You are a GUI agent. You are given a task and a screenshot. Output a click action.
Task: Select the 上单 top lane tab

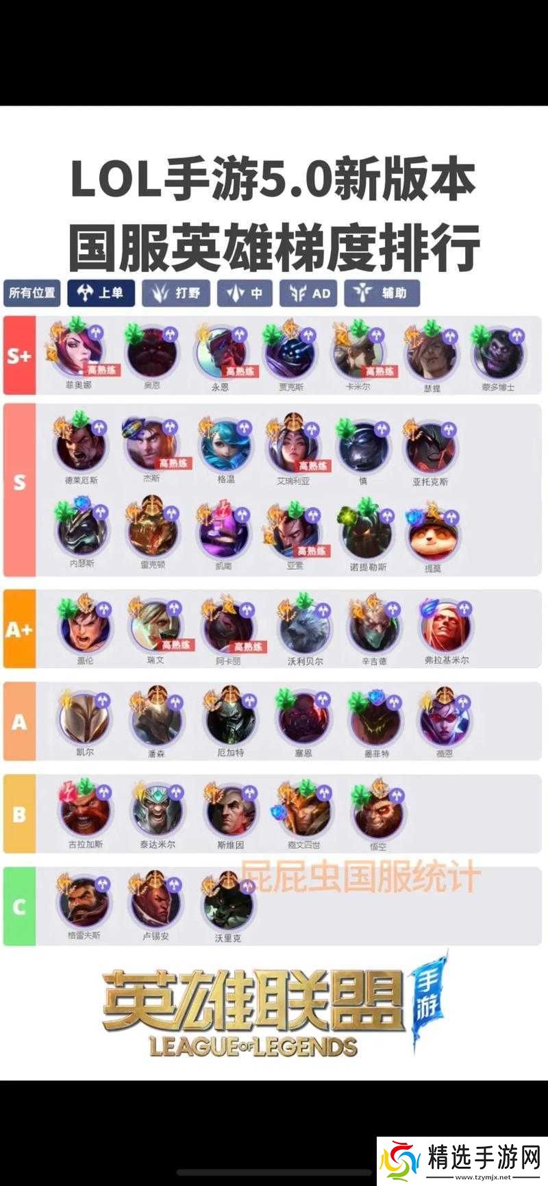[x=101, y=293]
